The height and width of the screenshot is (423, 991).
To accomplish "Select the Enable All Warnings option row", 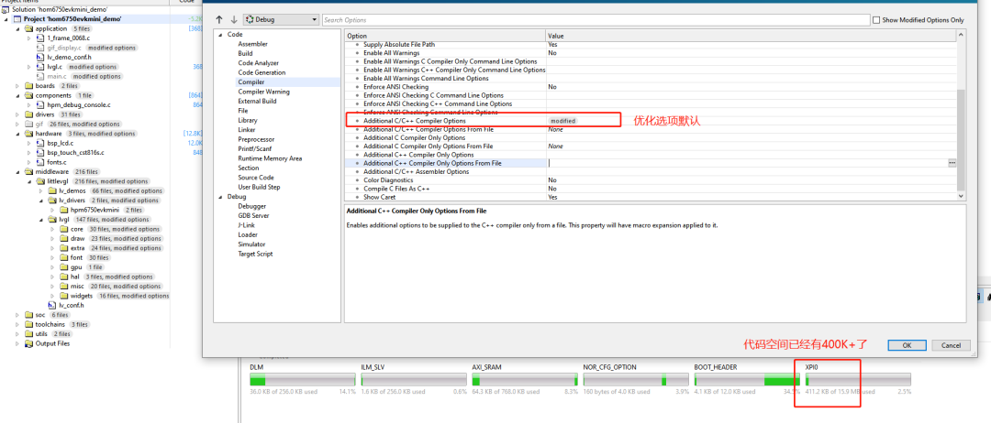I will point(651,53).
